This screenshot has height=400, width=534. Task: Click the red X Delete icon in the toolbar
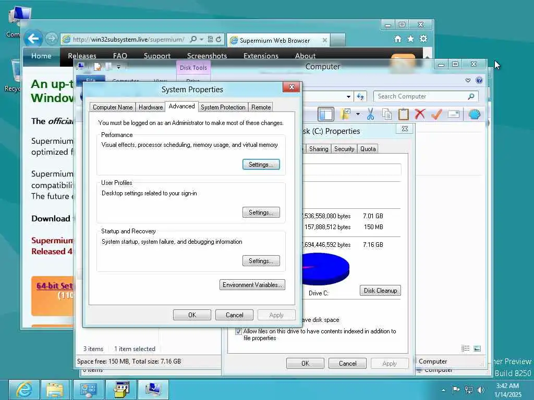point(420,114)
